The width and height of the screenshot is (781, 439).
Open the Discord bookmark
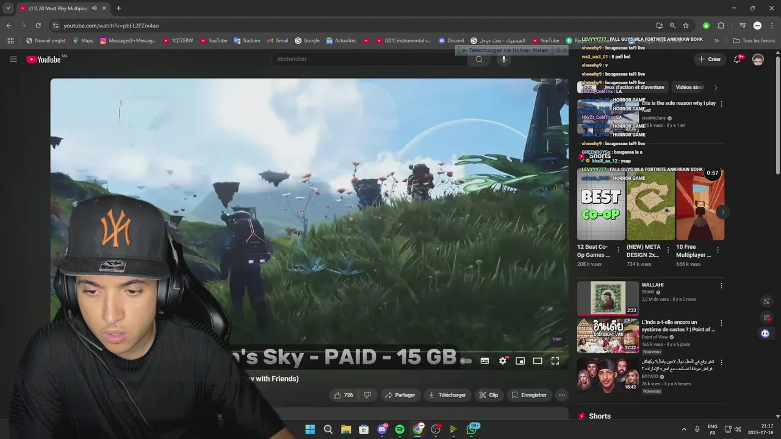point(451,41)
